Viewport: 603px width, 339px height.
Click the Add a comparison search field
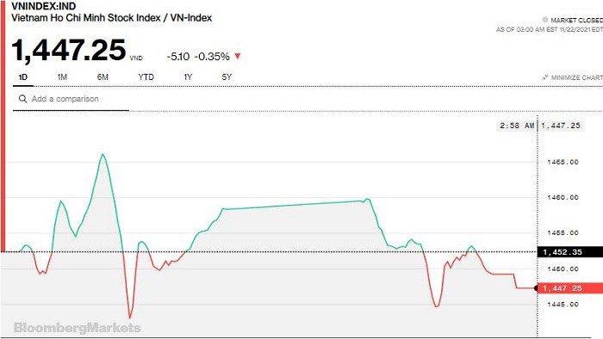click(x=71, y=99)
